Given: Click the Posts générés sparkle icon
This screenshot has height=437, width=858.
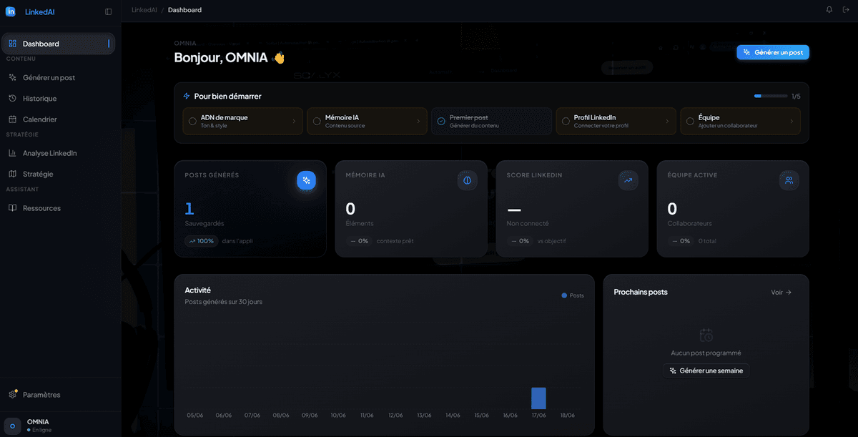Looking at the screenshot, I should 306,180.
